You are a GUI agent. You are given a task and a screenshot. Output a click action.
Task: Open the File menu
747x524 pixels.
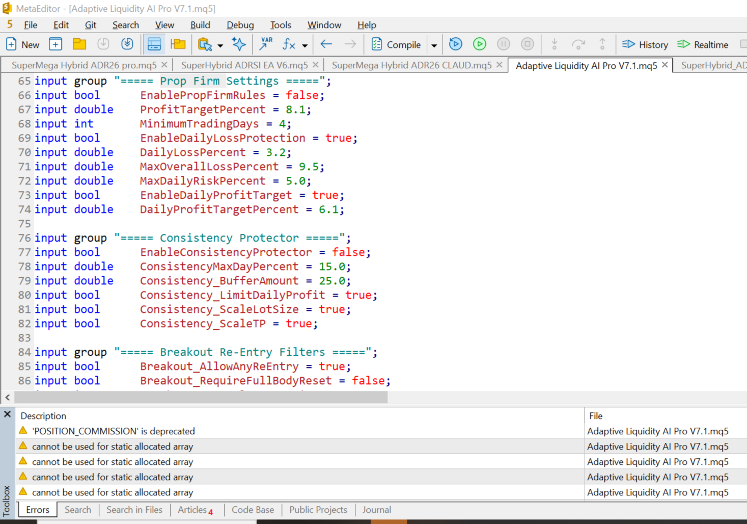pyautogui.click(x=31, y=25)
